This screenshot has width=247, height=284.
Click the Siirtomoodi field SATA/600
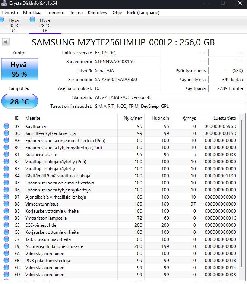[x=127, y=80]
